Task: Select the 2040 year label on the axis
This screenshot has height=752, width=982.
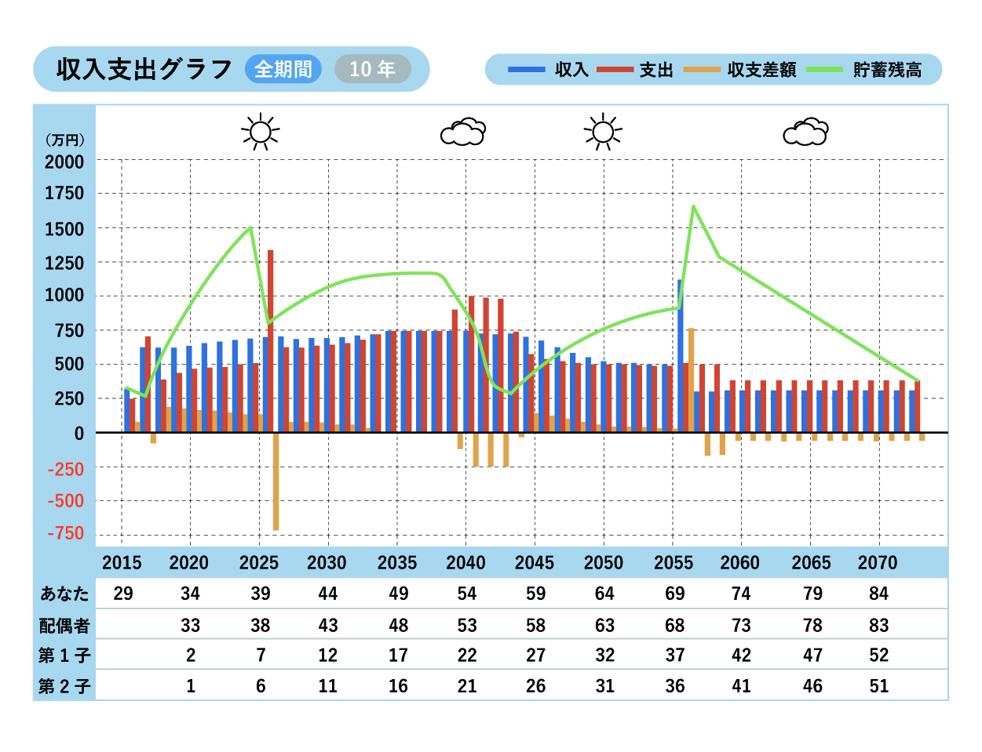Action: click(x=465, y=563)
